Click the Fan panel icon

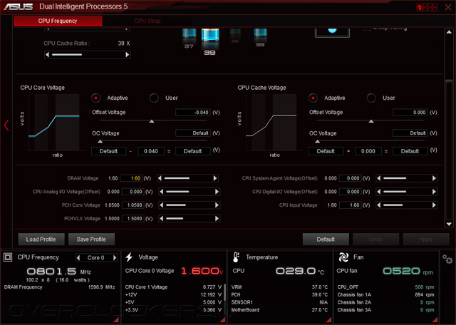(x=343, y=257)
